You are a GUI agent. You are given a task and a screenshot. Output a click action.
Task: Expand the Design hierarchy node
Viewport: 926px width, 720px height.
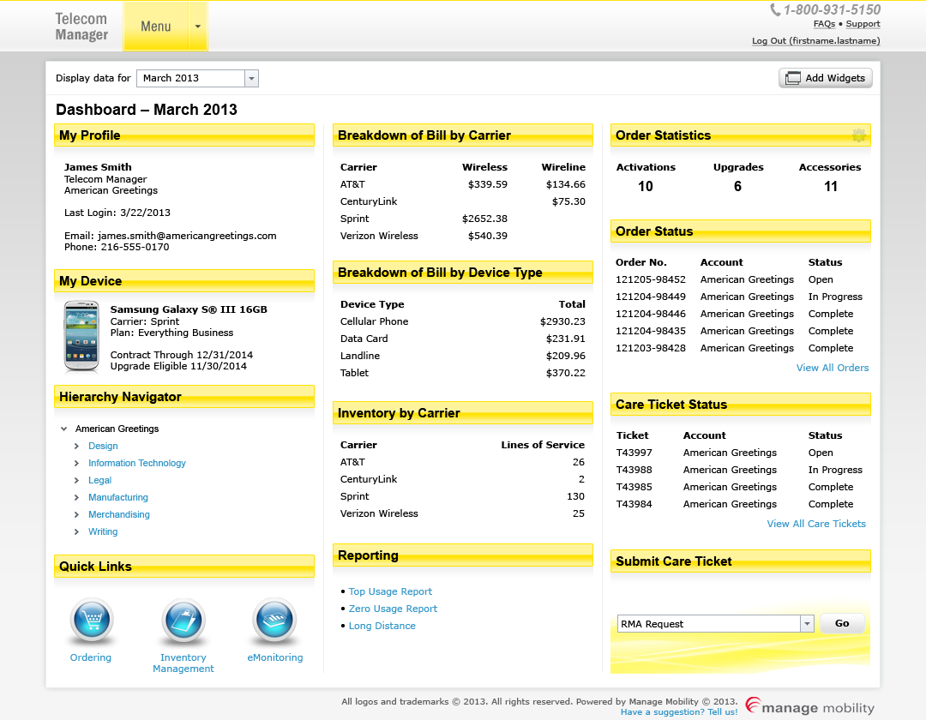pos(77,446)
